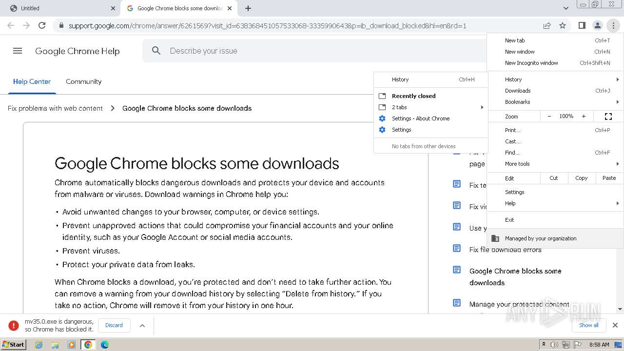
Task: Follow Fix problems with web content breadcrumb
Action: (x=55, y=108)
